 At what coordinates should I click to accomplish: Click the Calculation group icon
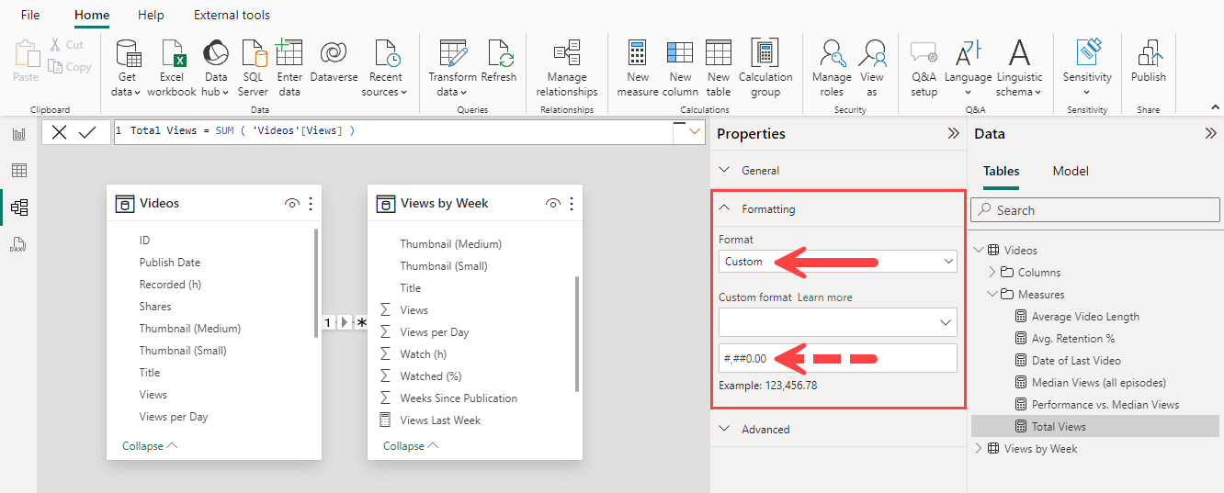765,53
